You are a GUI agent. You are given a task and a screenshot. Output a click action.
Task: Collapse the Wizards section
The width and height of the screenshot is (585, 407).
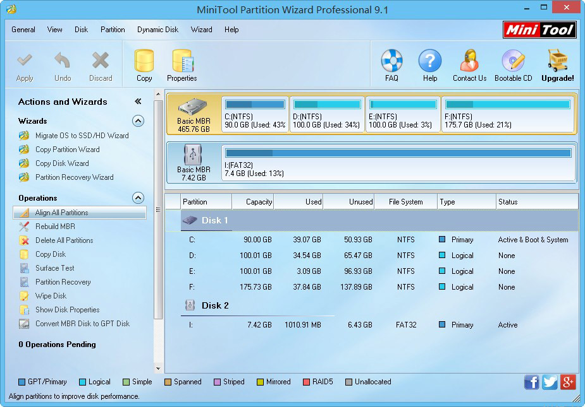coord(138,121)
